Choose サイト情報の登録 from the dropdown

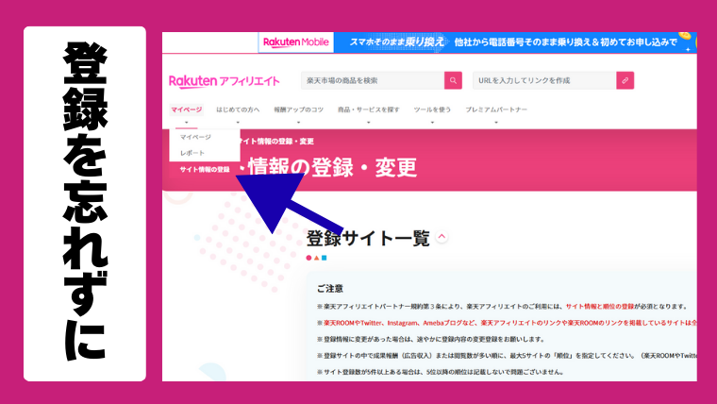pos(204,169)
